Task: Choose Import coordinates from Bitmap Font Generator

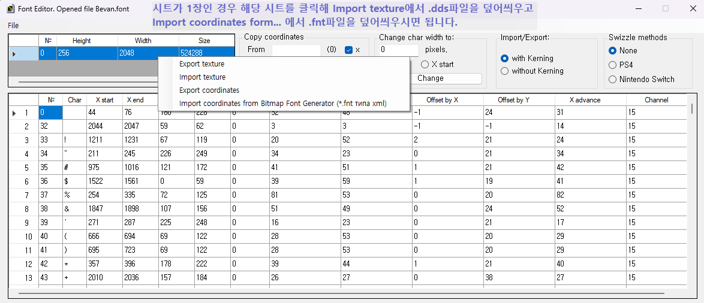Action: (x=283, y=103)
